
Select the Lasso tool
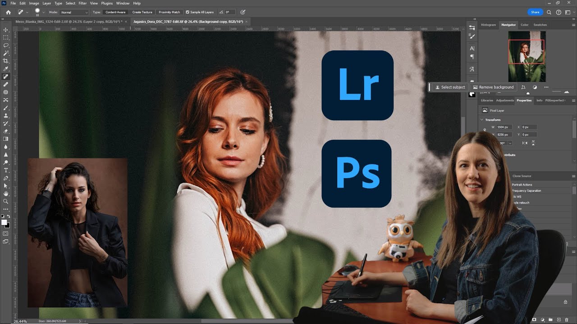tap(6, 45)
